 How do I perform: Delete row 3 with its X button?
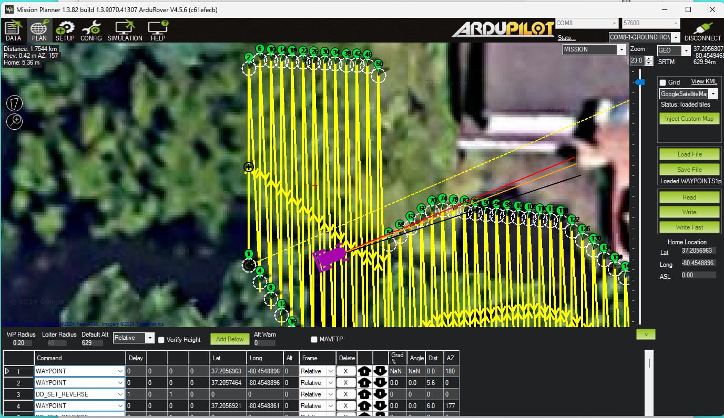[346, 394]
